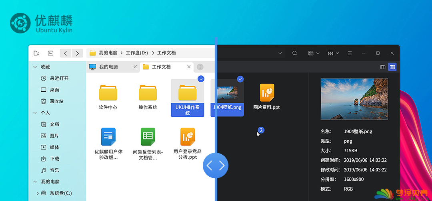
Task: Collapse the 收藏 sidebar section
Action: (35, 67)
